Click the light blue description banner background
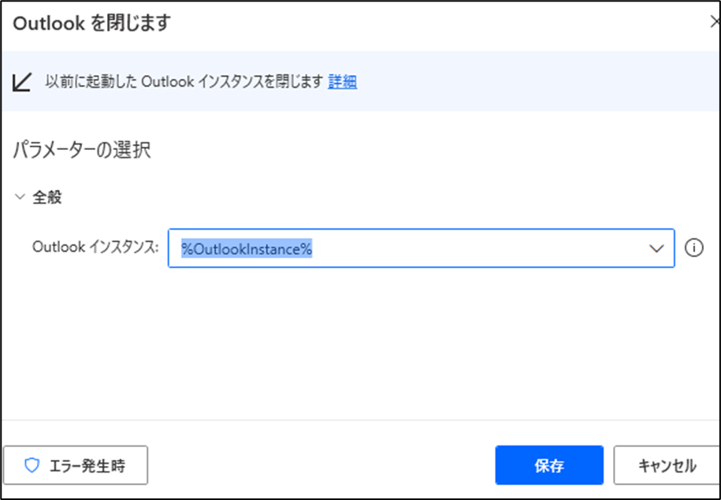 pos(529,81)
